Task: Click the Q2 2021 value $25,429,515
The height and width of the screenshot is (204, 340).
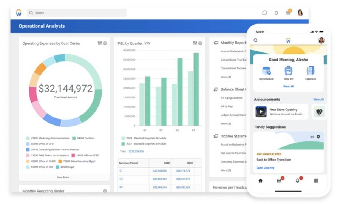Action: pos(183,179)
